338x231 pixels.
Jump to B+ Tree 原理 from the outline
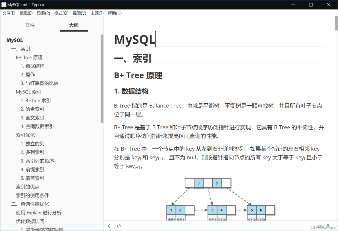29,57
